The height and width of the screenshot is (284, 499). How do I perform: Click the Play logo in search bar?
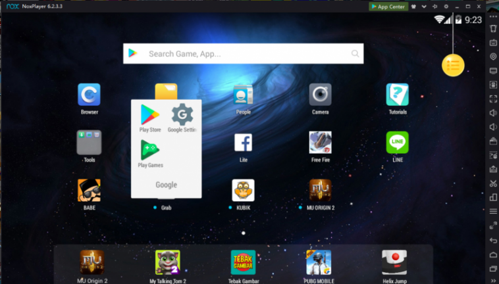(x=133, y=53)
